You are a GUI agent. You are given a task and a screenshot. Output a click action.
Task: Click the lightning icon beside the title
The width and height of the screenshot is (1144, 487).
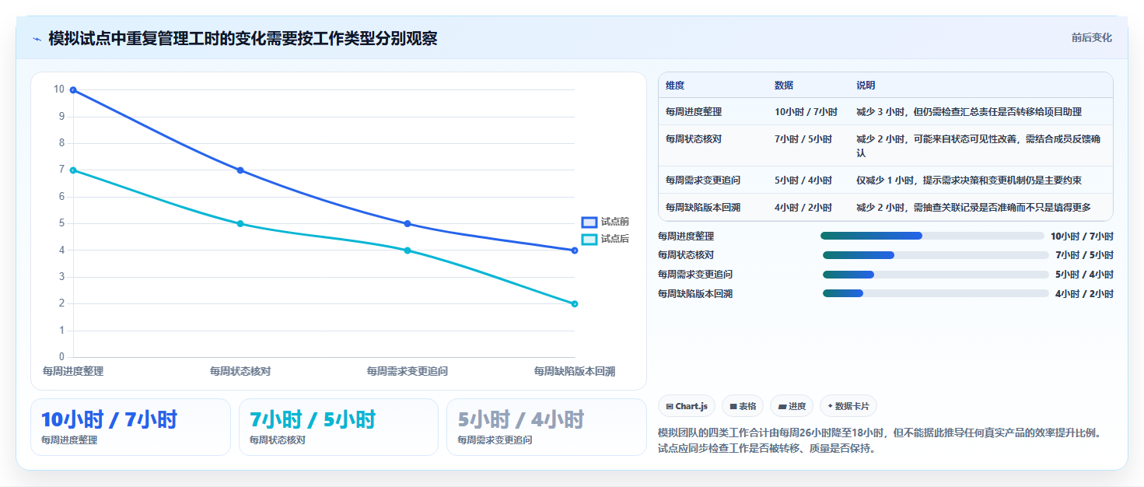[x=37, y=39]
